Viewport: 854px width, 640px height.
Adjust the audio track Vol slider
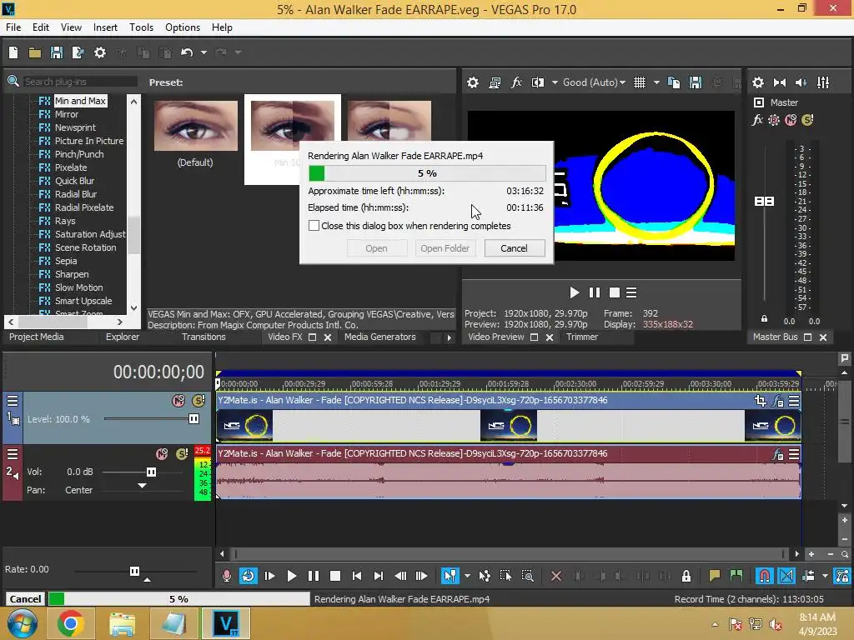click(151, 472)
